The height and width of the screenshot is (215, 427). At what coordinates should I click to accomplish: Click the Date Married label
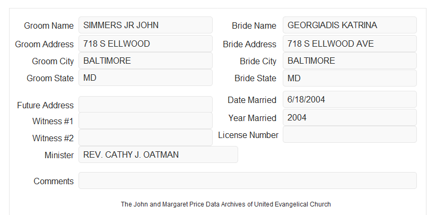click(252, 100)
